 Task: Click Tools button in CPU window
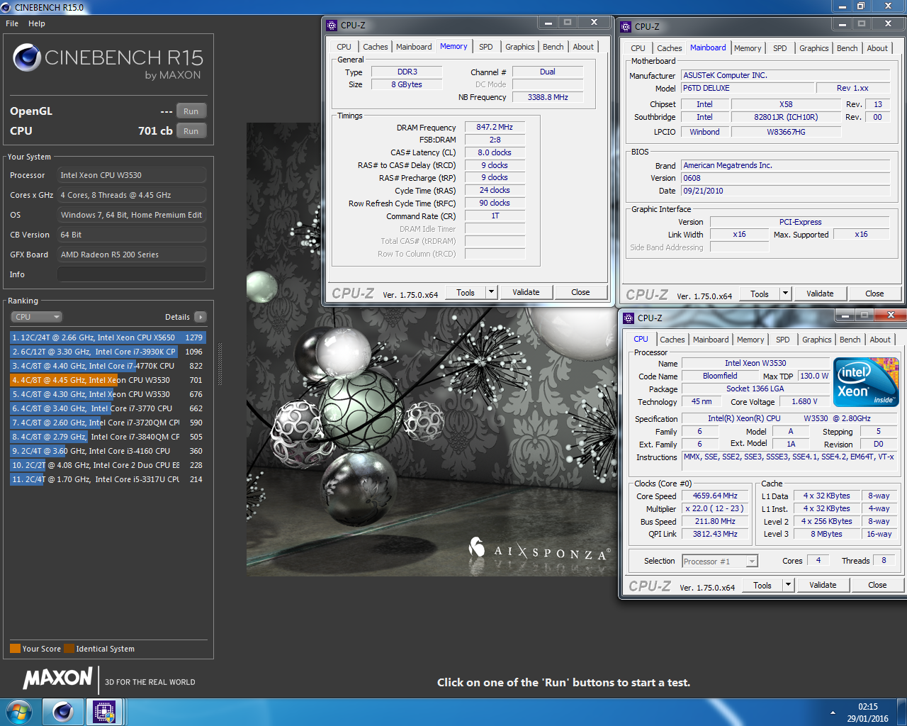pyautogui.click(x=762, y=585)
